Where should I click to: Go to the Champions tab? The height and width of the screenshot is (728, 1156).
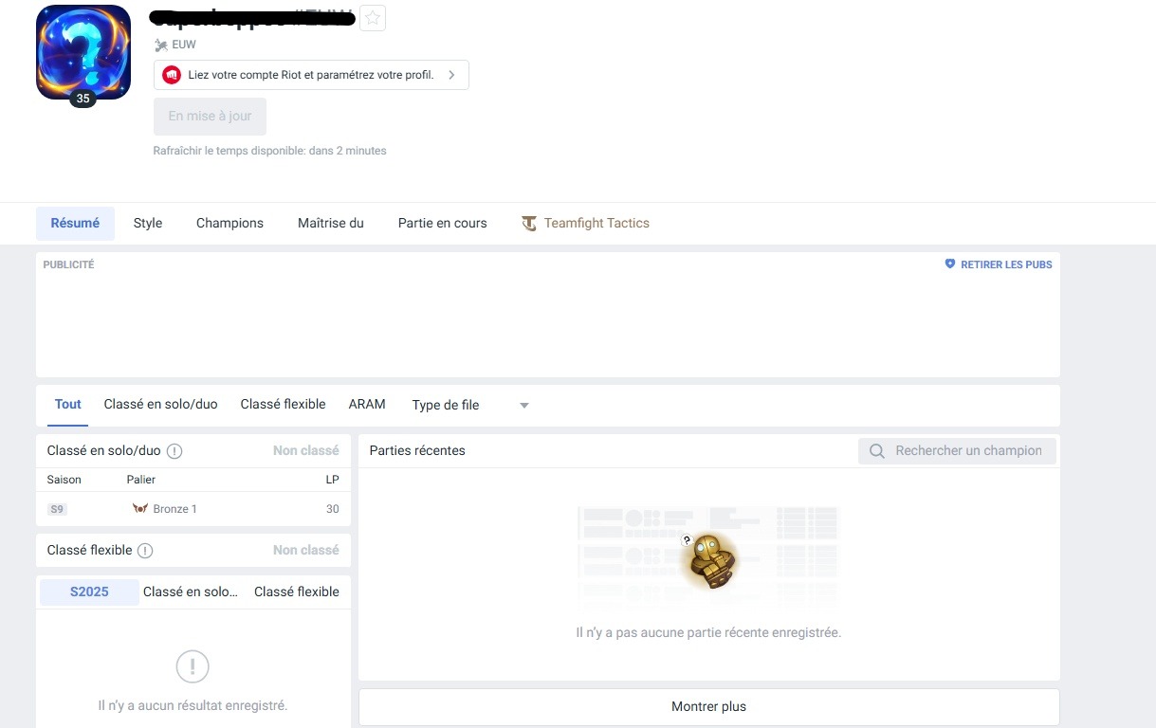coord(229,224)
